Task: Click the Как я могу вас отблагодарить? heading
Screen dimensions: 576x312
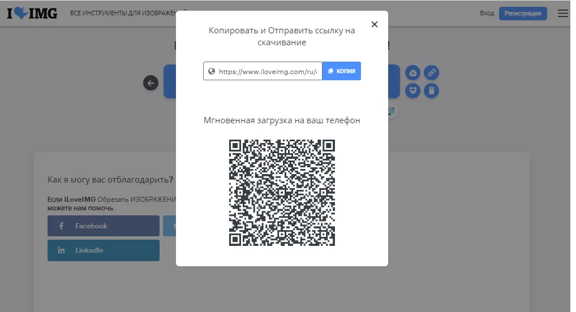Action: coord(110,180)
